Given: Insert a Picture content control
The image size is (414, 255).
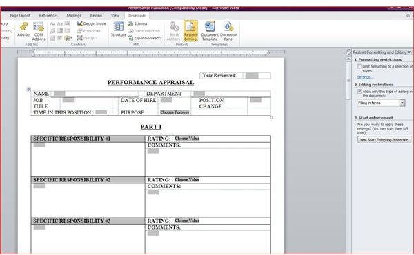Looking at the screenshot, I should (x=68, y=23).
